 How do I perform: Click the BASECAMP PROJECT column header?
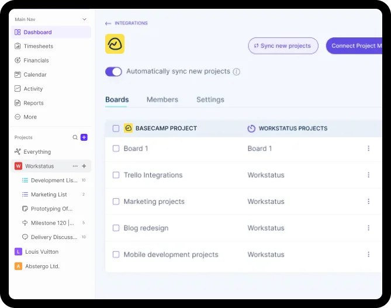[x=166, y=129]
